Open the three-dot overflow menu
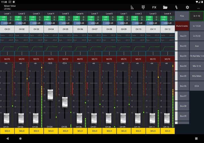 [198, 8]
